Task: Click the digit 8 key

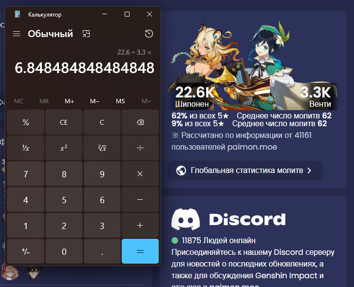Action: [64, 174]
